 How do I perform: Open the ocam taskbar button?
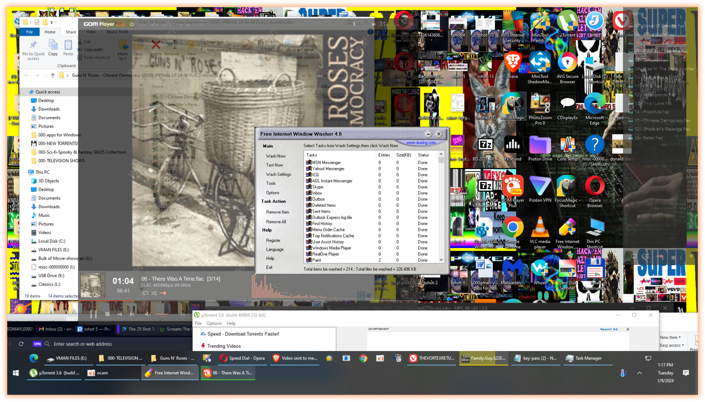[x=112, y=373]
